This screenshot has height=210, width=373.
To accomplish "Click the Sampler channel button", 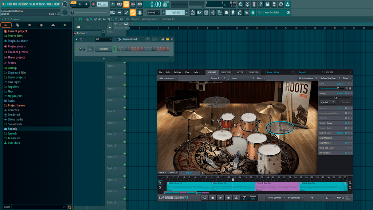I will [103, 49].
